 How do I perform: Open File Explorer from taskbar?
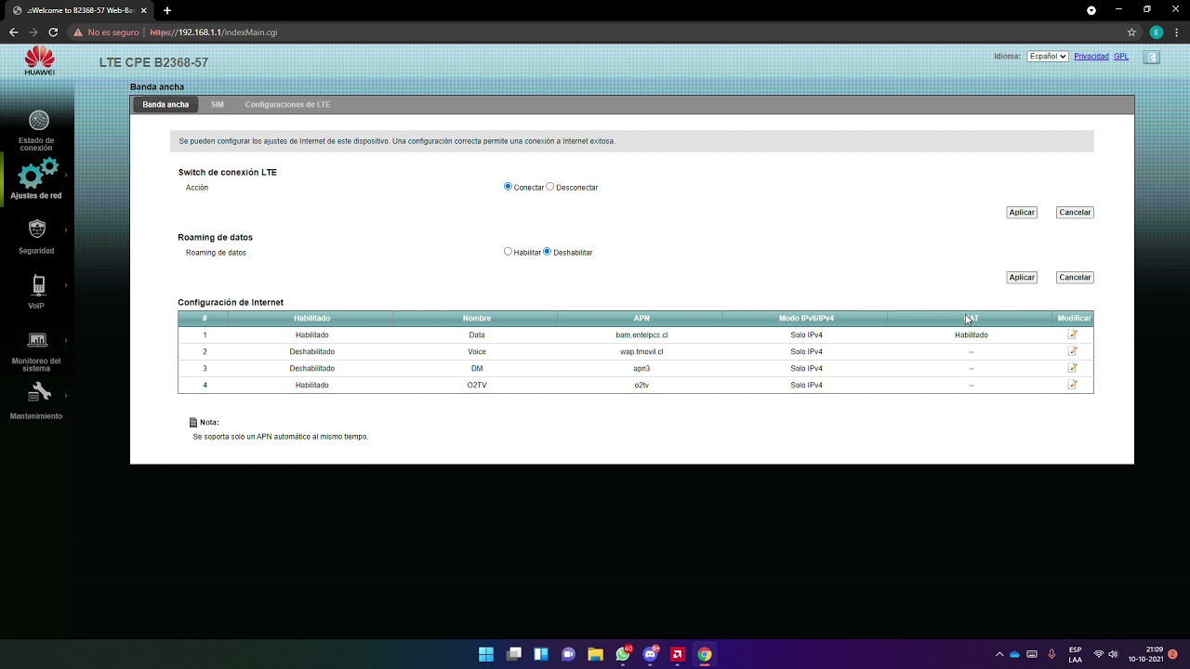click(595, 654)
